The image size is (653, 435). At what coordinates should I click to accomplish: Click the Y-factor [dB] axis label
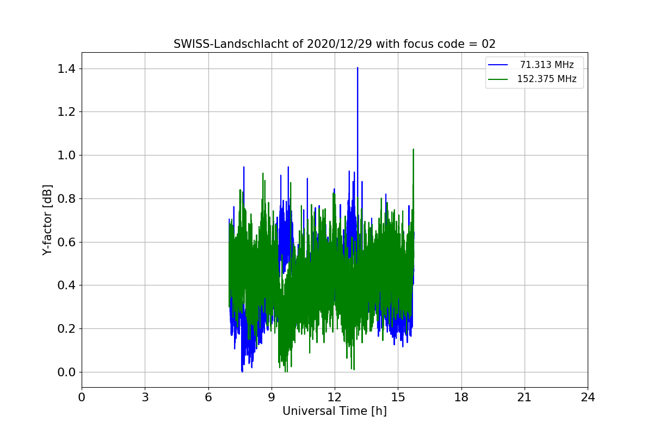(48, 220)
